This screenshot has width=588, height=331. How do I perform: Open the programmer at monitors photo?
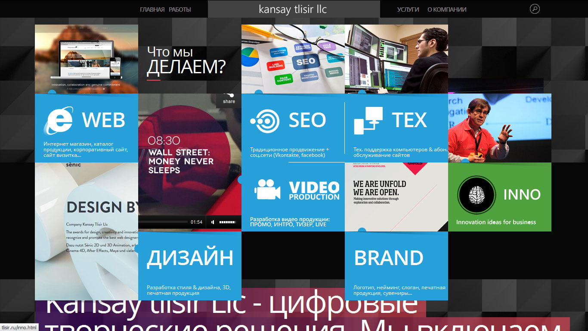(396, 59)
